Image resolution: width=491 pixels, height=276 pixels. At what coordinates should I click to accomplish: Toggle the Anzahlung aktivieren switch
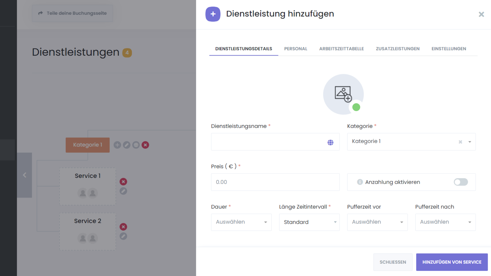point(461,182)
